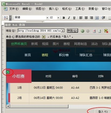
Task: Select the 球队汇总 tab
Action: [x=86, y=55]
